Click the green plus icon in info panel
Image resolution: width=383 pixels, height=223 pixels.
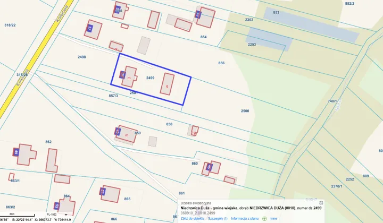click(264, 219)
